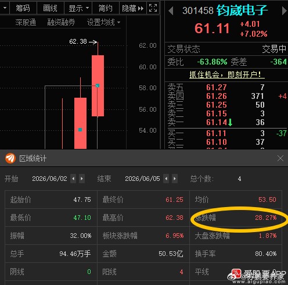Click stock name 钧崴电子
The height and width of the screenshot is (285, 288).
click(242, 10)
